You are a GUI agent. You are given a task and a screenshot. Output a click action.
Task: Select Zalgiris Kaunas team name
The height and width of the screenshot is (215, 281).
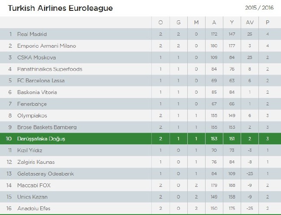point(36,162)
